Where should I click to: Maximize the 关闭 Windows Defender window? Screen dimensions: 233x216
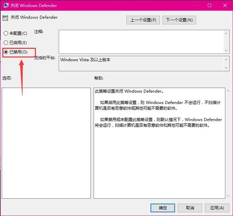coord(209,5)
